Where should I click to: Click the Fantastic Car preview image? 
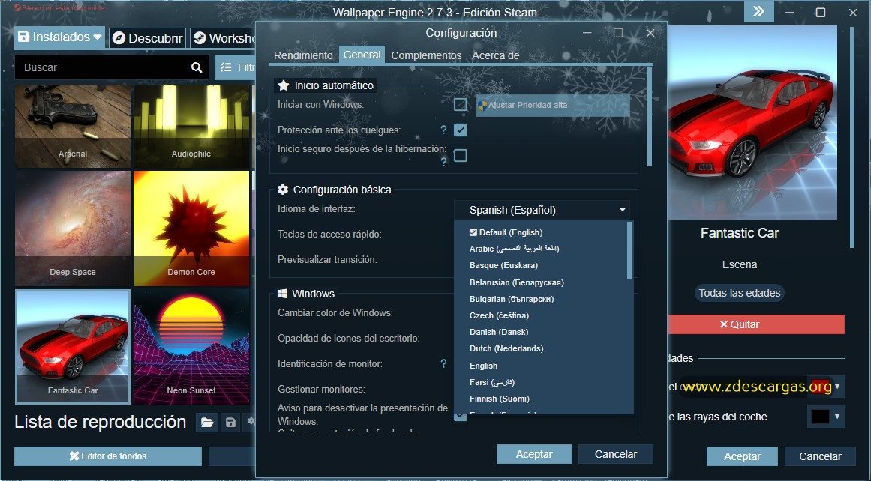pyautogui.click(x=752, y=123)
